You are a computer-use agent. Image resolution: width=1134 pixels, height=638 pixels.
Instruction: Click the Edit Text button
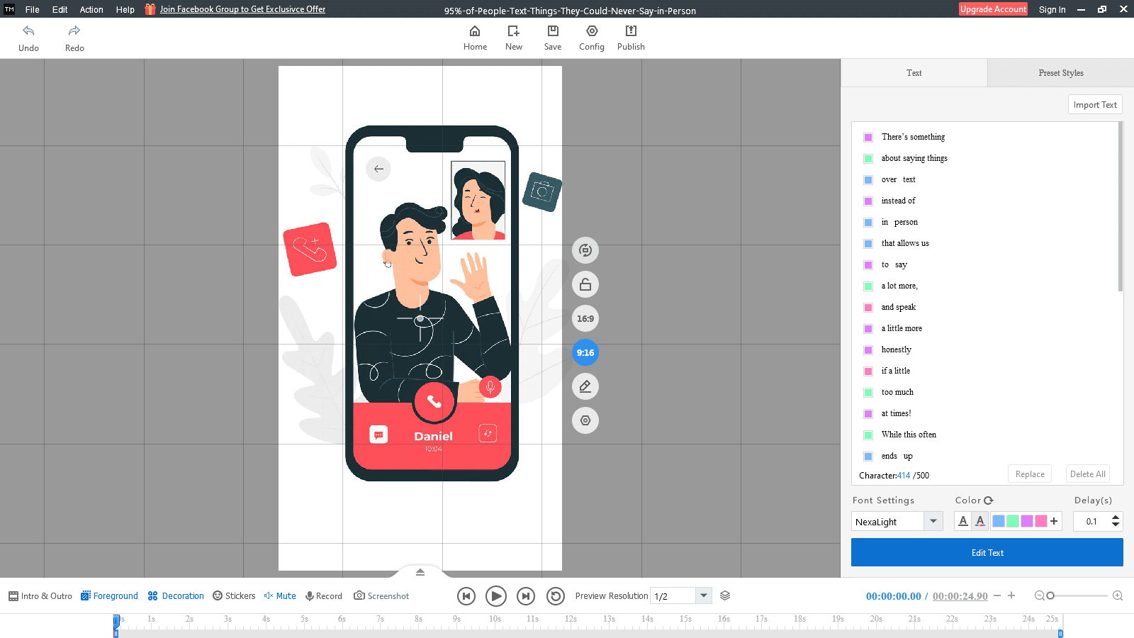(x=987, y=552)
